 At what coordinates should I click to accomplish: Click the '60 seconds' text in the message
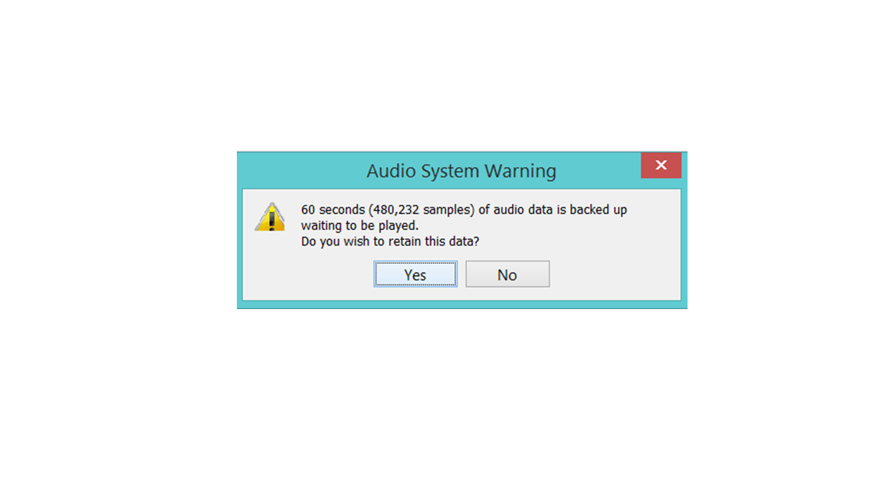tap(333, 209)
